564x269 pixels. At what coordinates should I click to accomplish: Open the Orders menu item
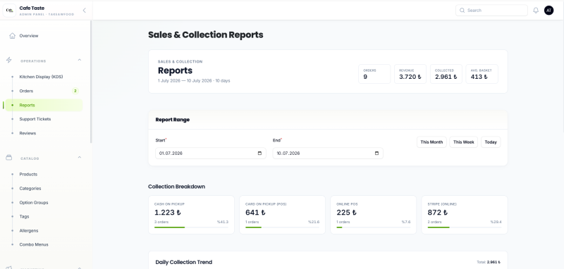pyautogui.click(x=26, y=91)
